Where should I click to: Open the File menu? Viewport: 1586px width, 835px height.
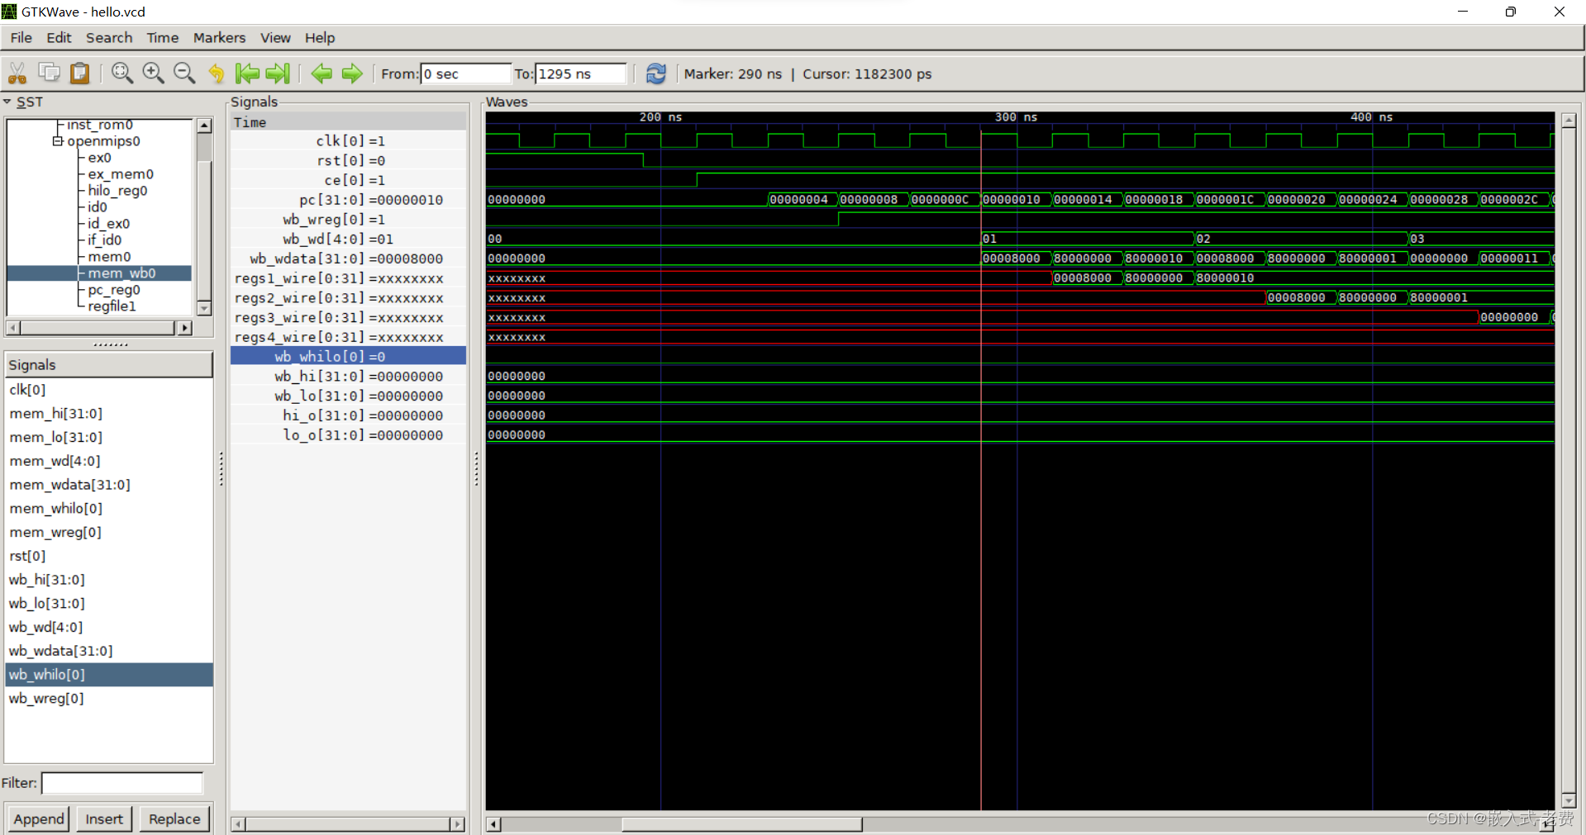click(x=21, y=38)
